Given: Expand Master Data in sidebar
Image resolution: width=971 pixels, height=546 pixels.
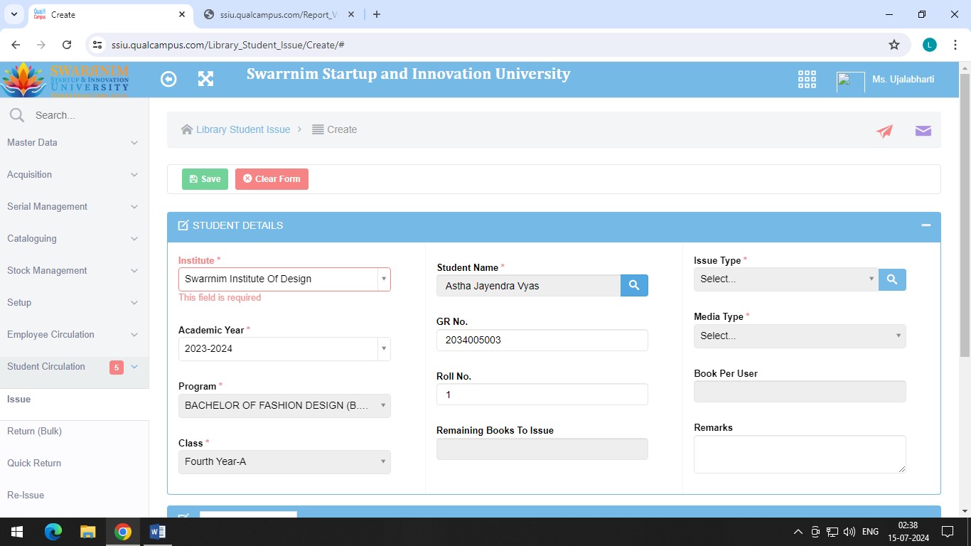Looking at the screenshot, I should click(x=74, y=143).
